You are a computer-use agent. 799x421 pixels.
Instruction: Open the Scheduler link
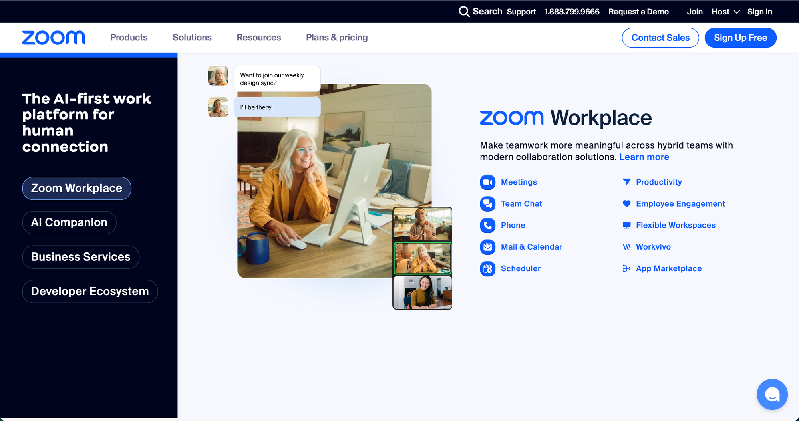coord(521,268)
